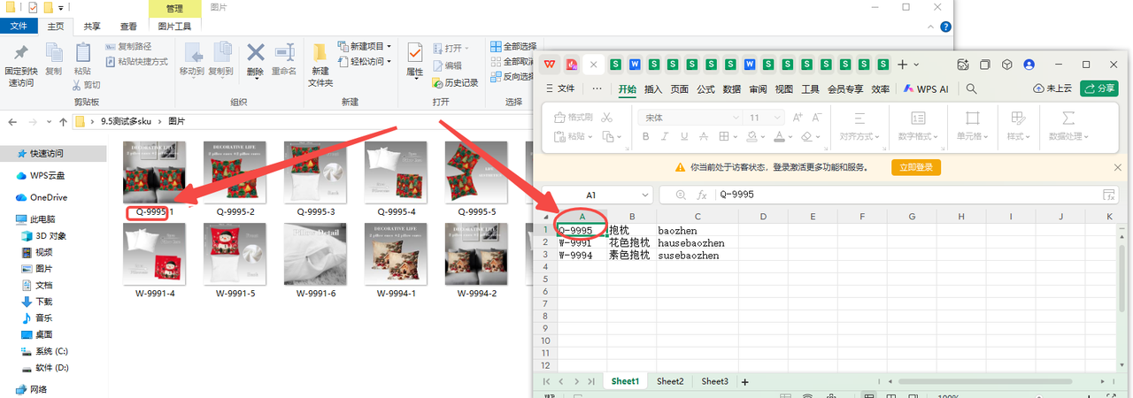Open the 数字格式 number format dropdown

click(920, 136)
